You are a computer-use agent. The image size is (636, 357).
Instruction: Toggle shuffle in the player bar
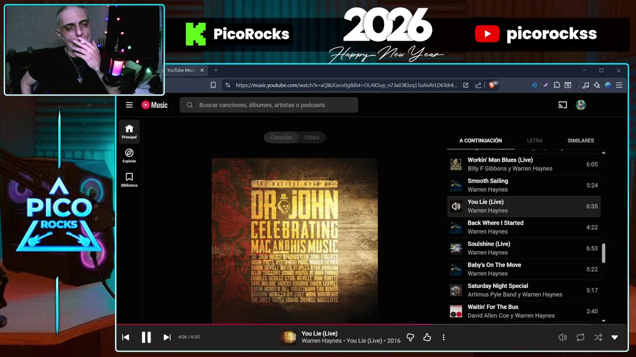pyautogui.click(x=598, y=337)
